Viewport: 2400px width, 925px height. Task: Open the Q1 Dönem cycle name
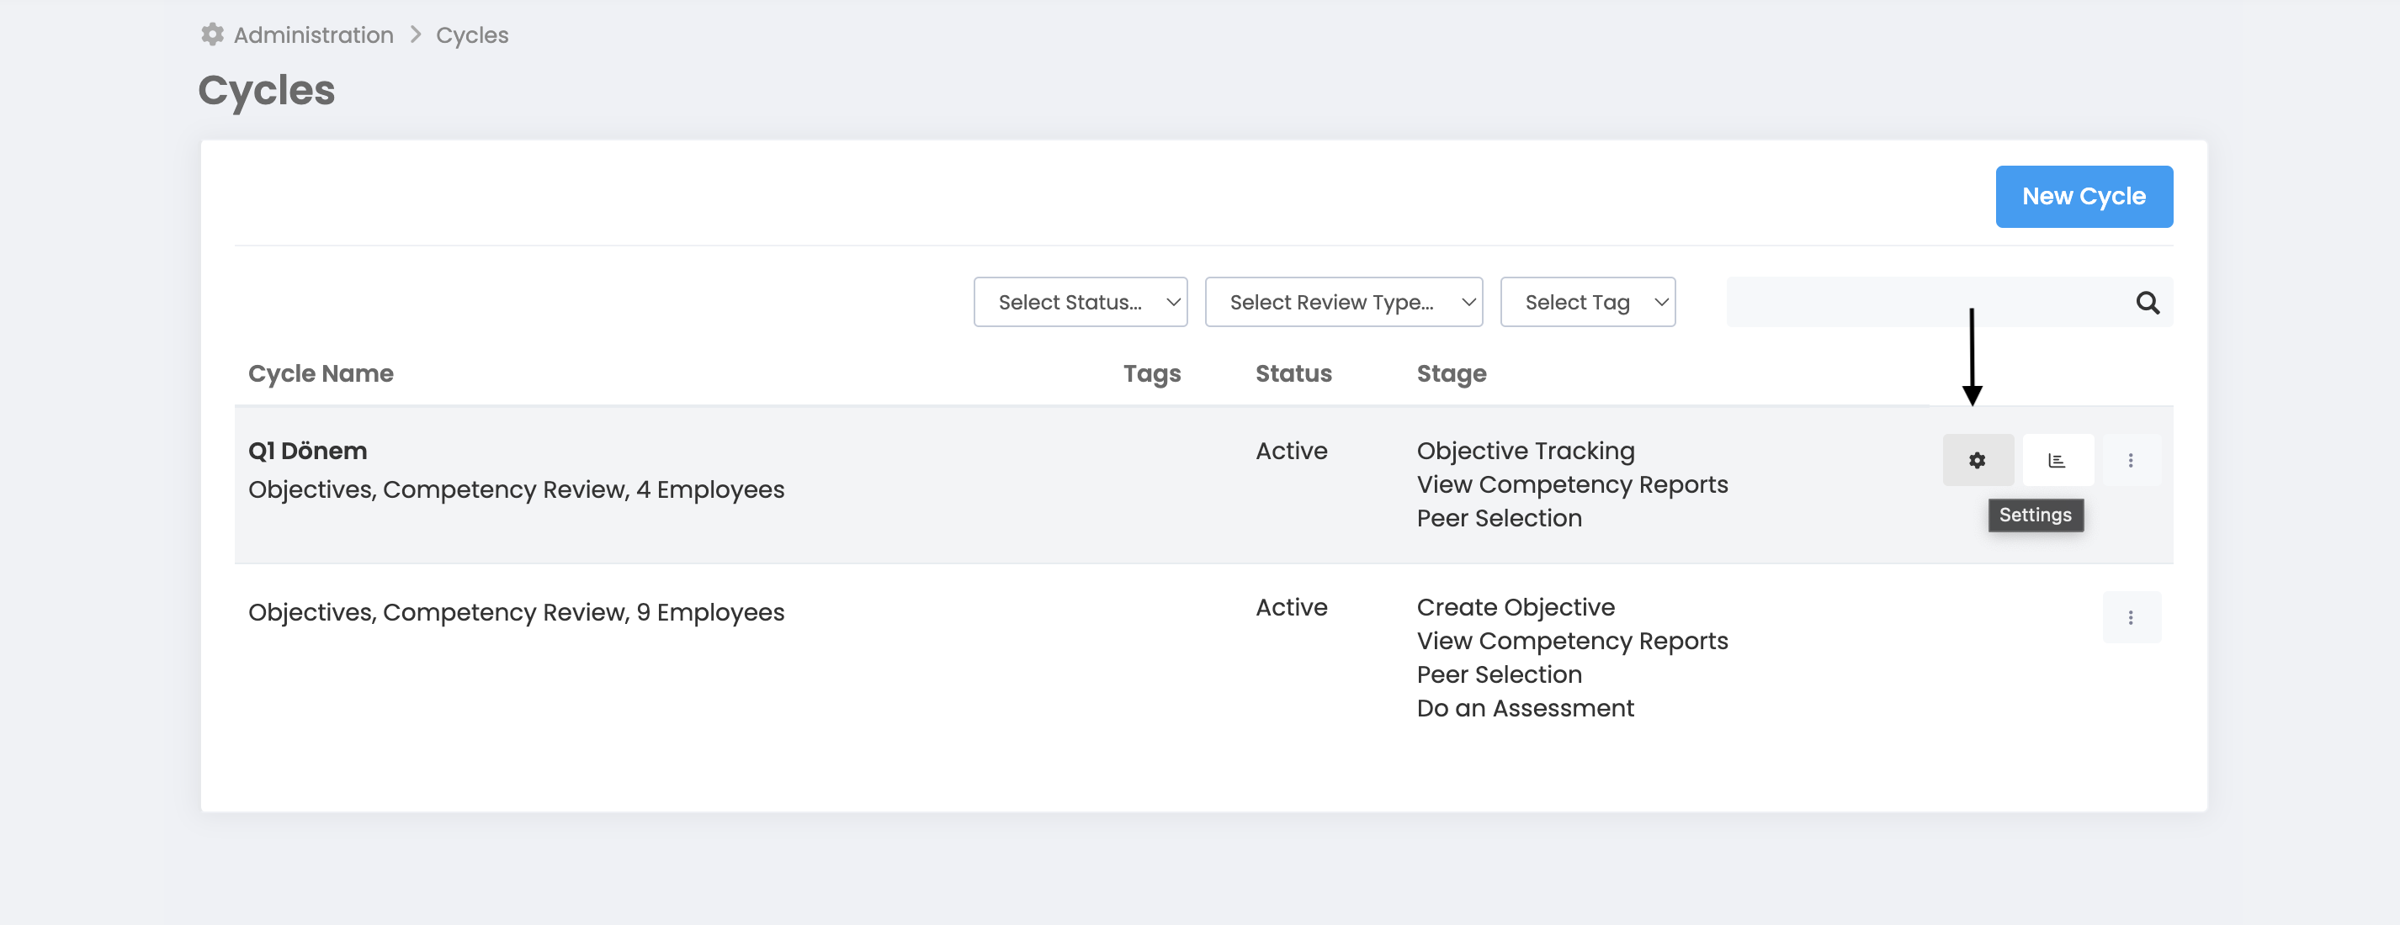tap(307, 451)
